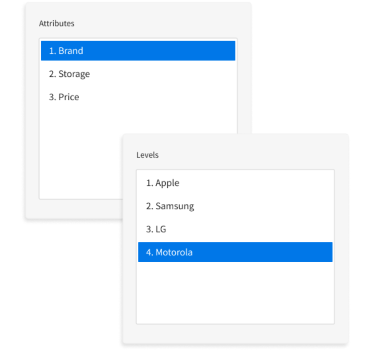Viewport: 376px width, 351px height.
Task: Click the number 1 before Brand
Action: pos(51,51)
